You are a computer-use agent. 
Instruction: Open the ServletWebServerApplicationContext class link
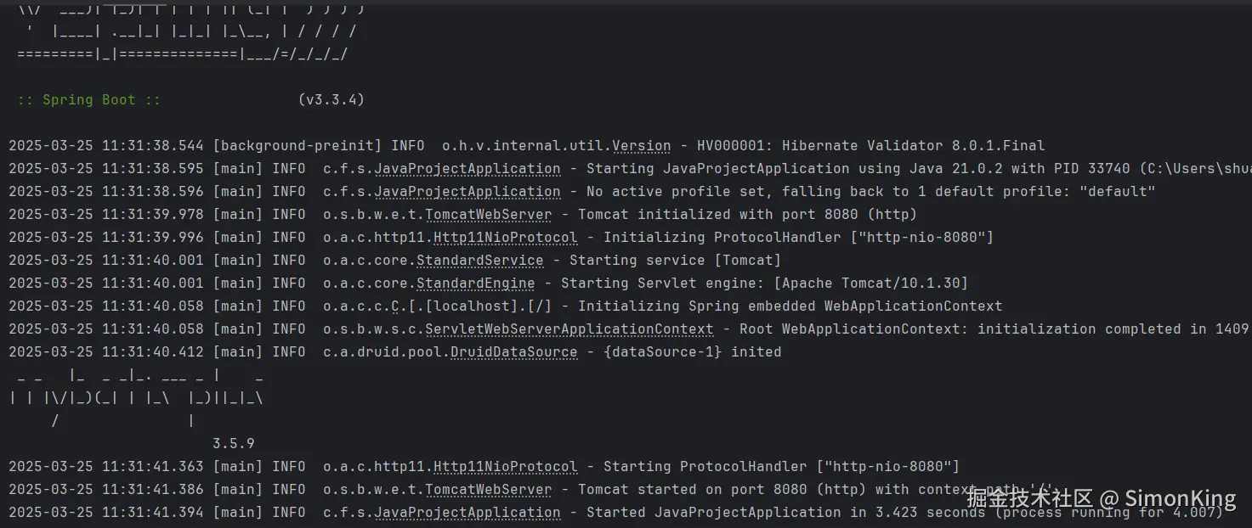point(569,329)
